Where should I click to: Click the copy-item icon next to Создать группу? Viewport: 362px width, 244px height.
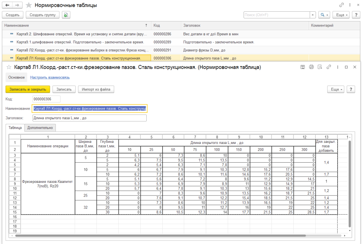pos(66,15)
